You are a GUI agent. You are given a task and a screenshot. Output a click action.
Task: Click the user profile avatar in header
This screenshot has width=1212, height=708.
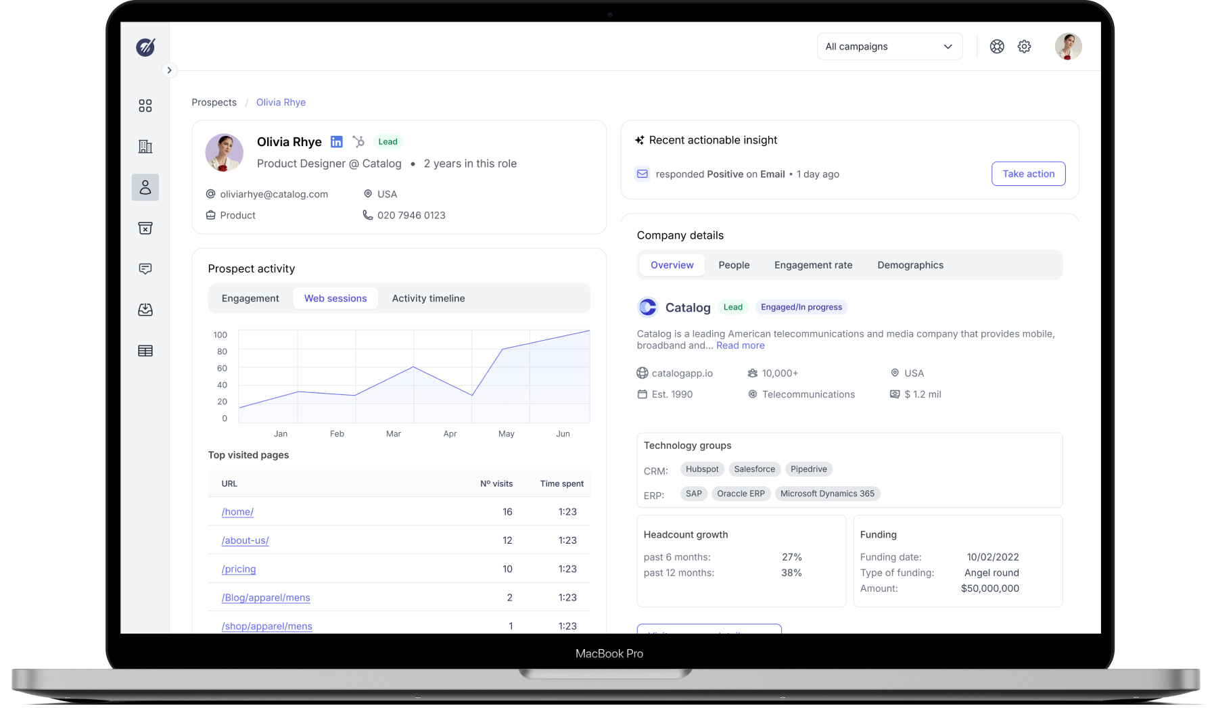(1068, 47)
